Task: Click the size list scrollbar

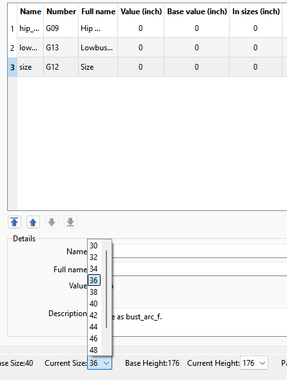Action: [x=106, y=290]
